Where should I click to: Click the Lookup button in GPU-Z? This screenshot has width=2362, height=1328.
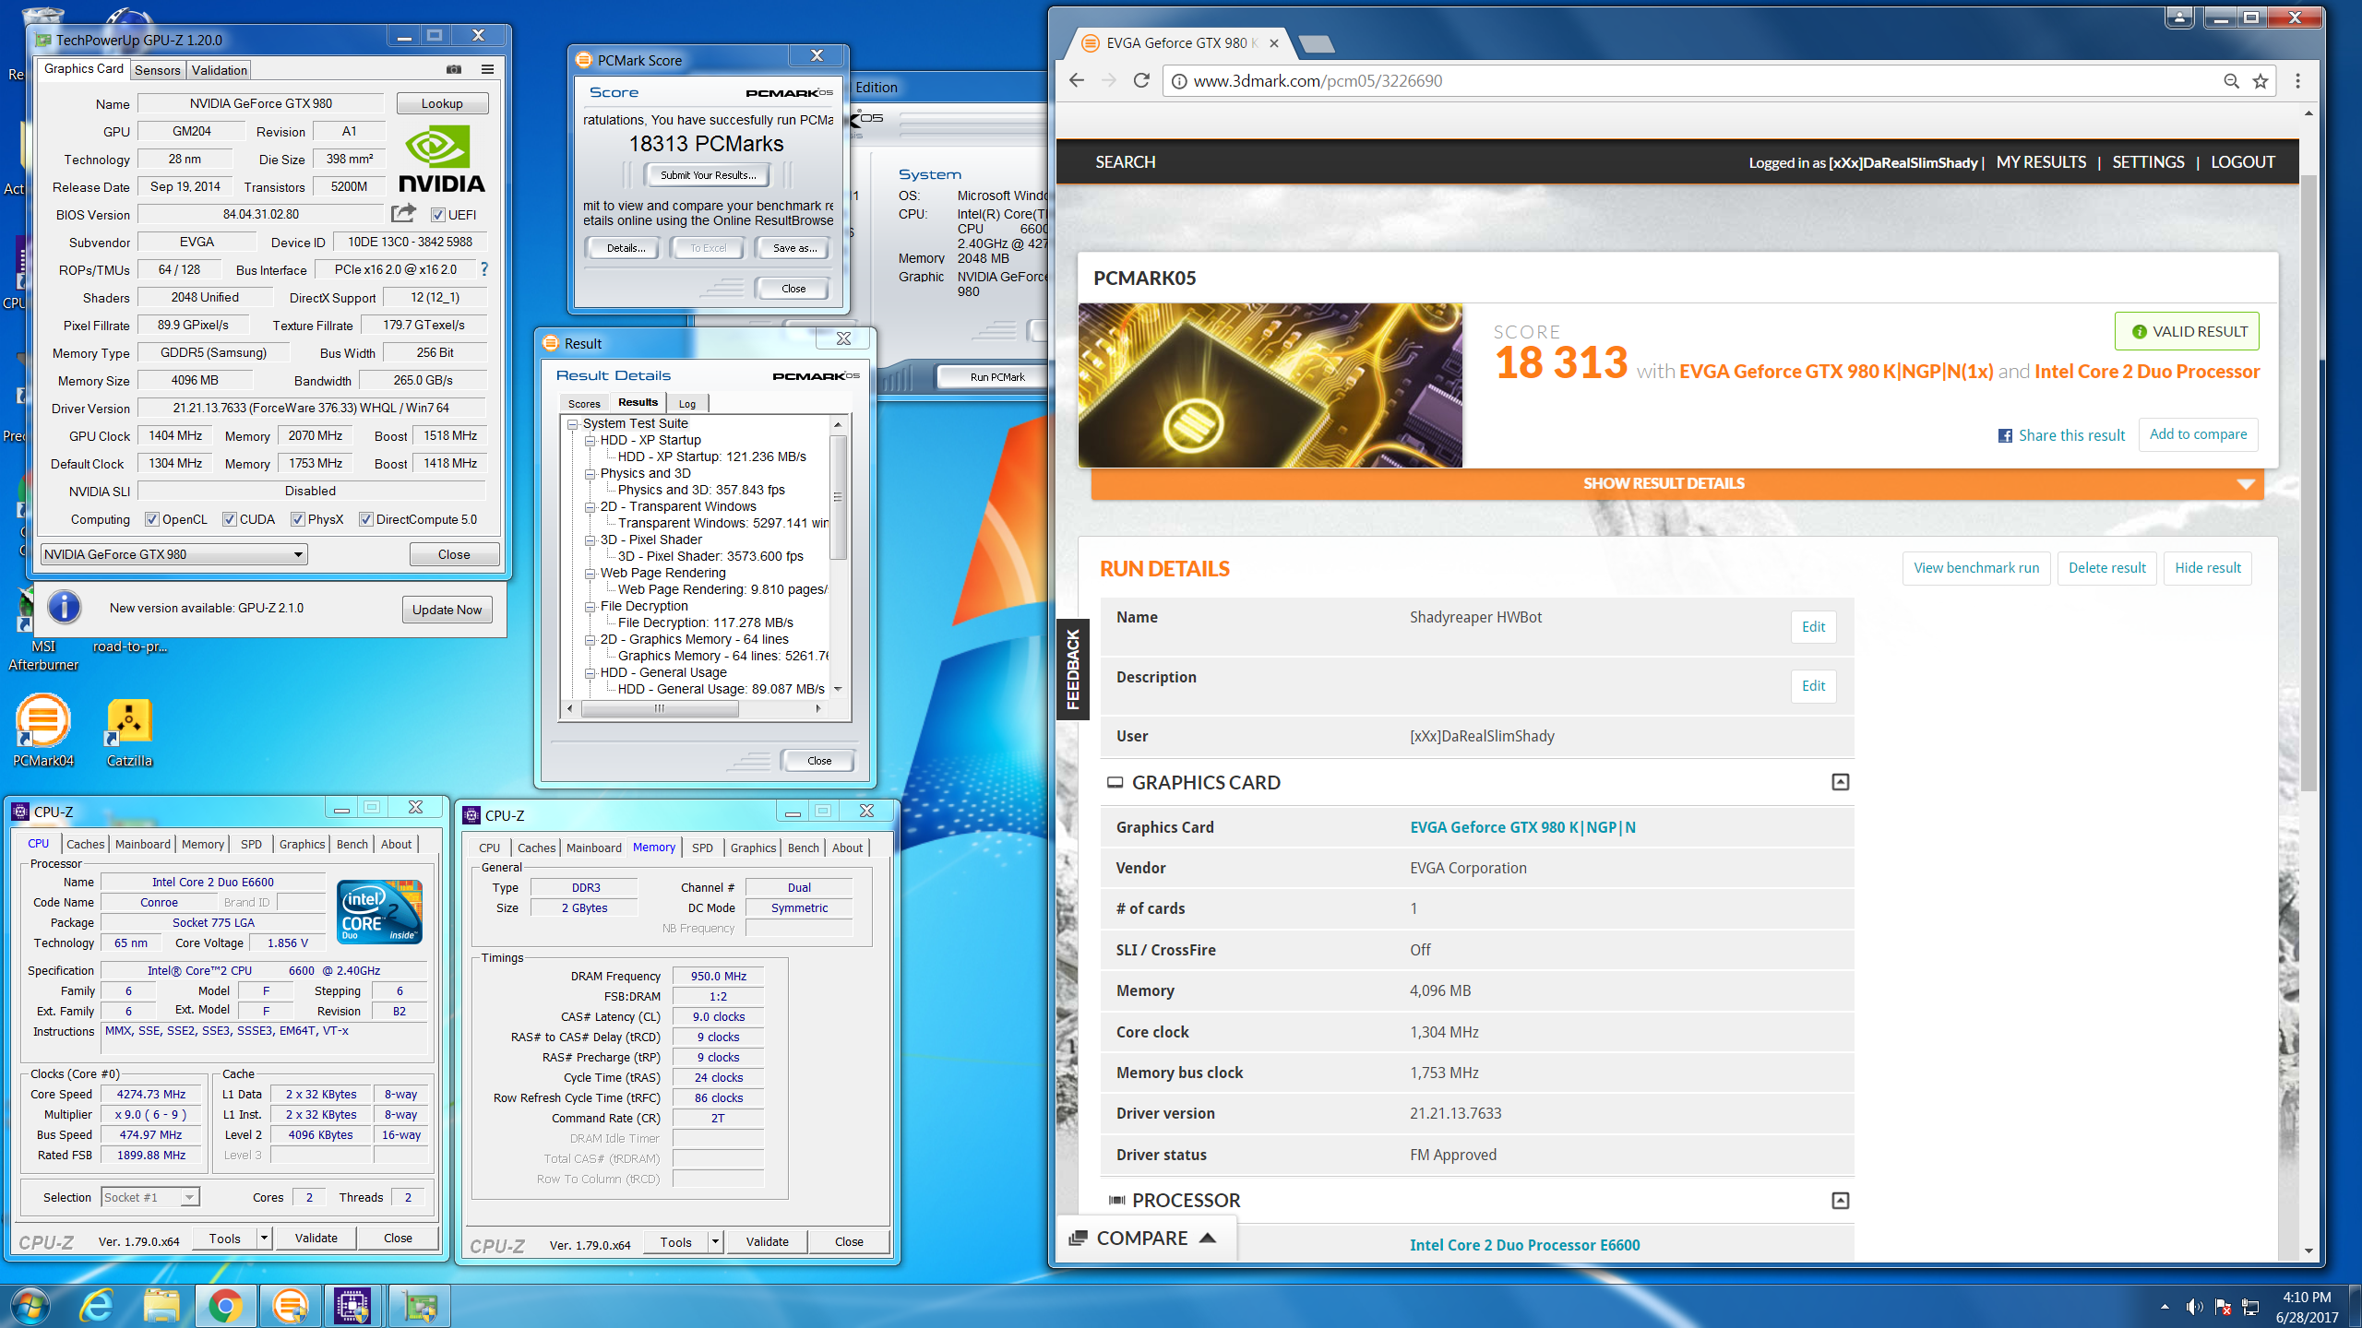442,103
